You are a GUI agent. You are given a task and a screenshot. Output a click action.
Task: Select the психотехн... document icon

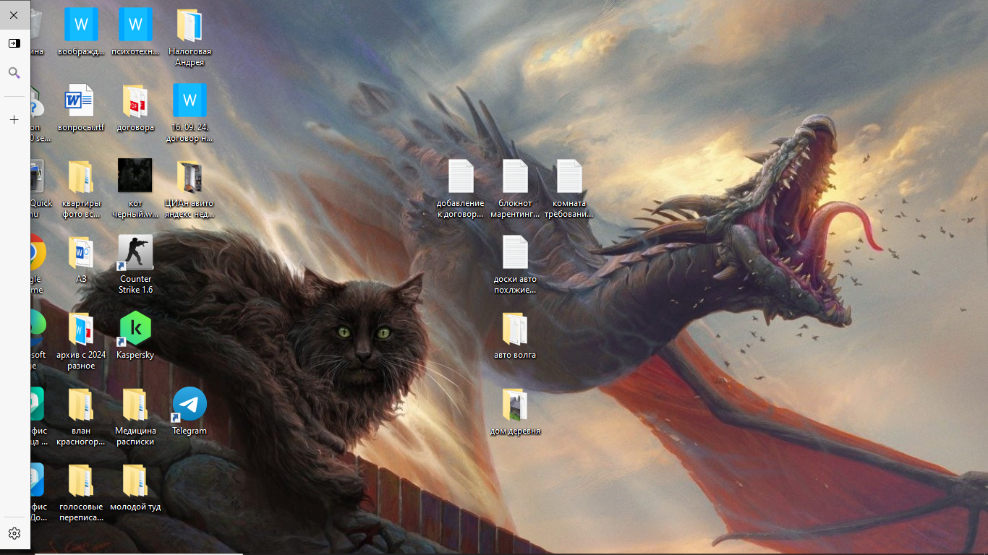[x=135, y=25]
